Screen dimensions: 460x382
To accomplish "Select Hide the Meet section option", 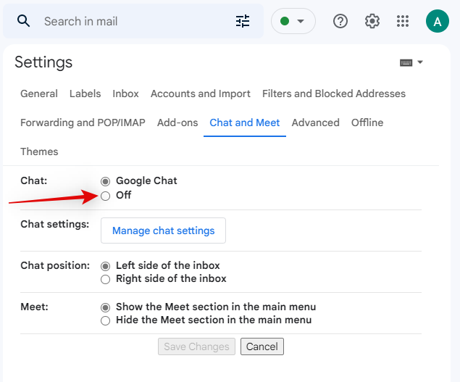I will pos(106,320).
